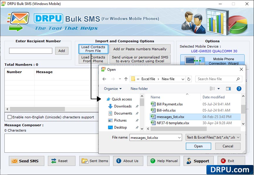Click the Send SMS envelope icon
The width and height of the screenshot is (254, 175).
coord(14,161)
